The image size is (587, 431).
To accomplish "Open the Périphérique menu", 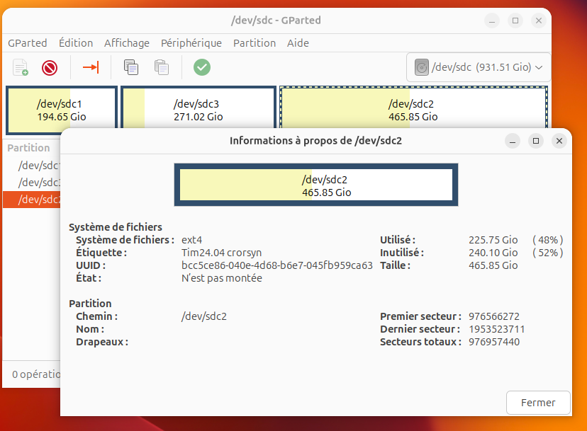I will (191, 43).
